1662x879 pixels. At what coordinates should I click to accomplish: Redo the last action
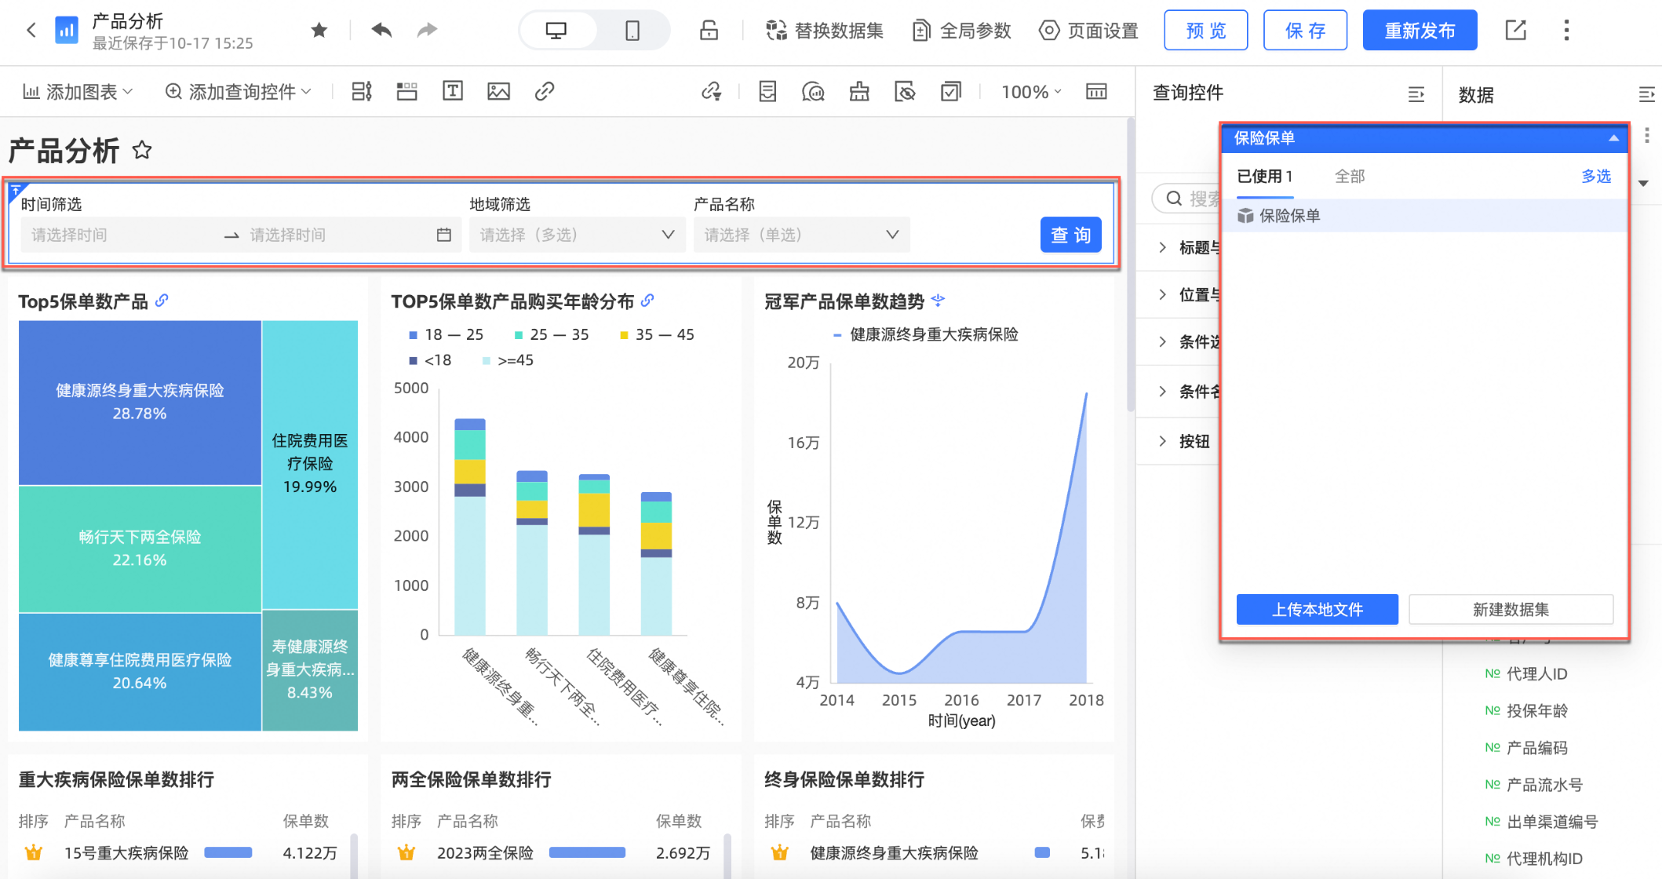point(428,31)
